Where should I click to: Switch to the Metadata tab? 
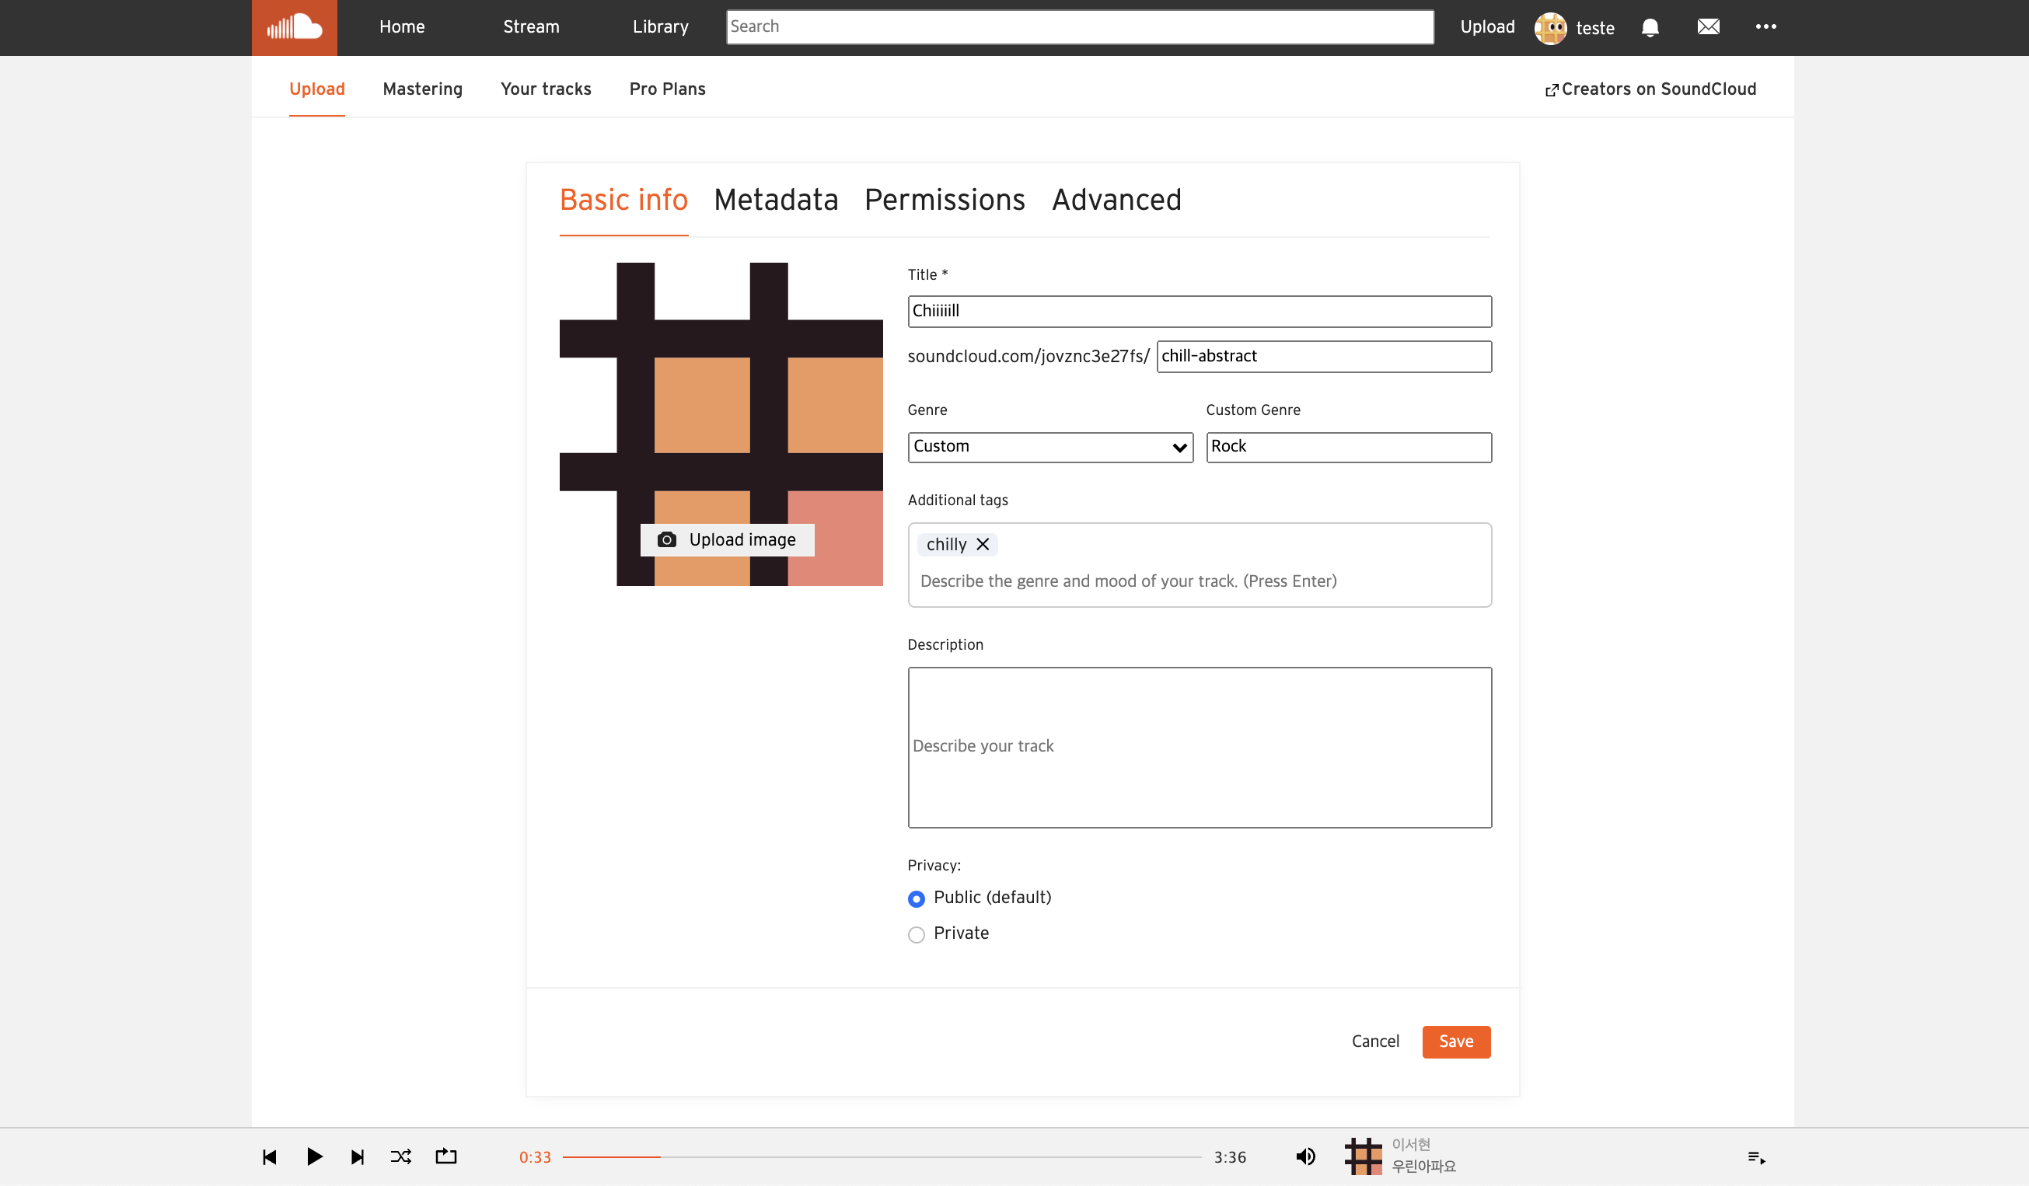pos(775,200)
